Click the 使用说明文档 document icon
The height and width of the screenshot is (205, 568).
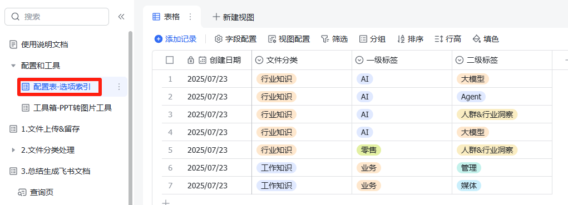(x=13, y=45)
